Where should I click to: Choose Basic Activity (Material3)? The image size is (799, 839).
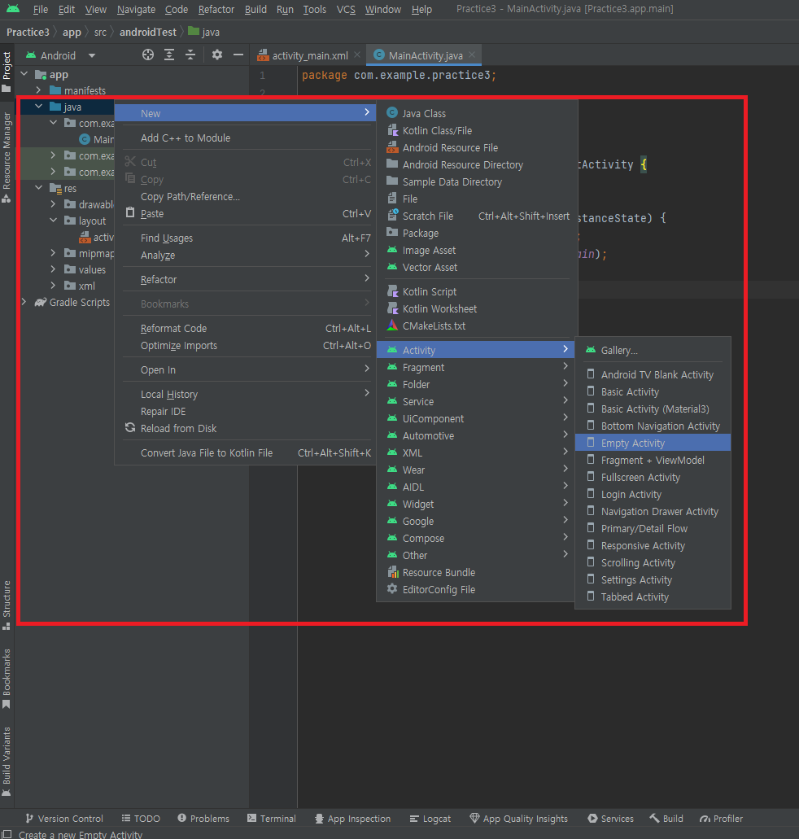(x=653, y=409)
